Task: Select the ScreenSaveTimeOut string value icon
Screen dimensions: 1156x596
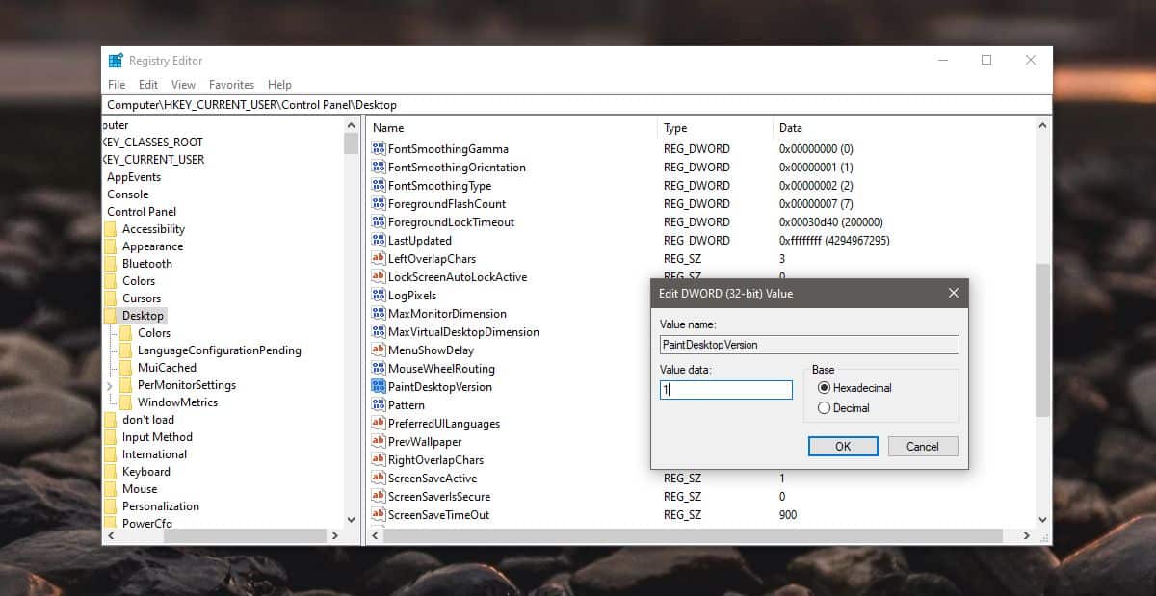Action: [x=378, y=514]
